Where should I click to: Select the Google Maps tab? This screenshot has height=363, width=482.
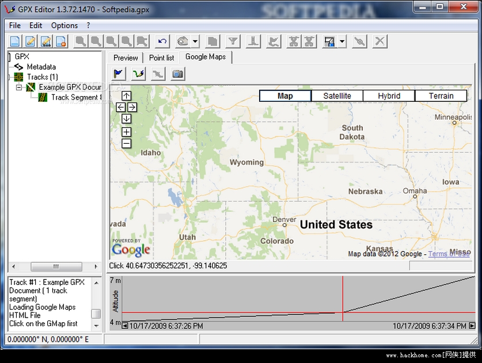206,57
